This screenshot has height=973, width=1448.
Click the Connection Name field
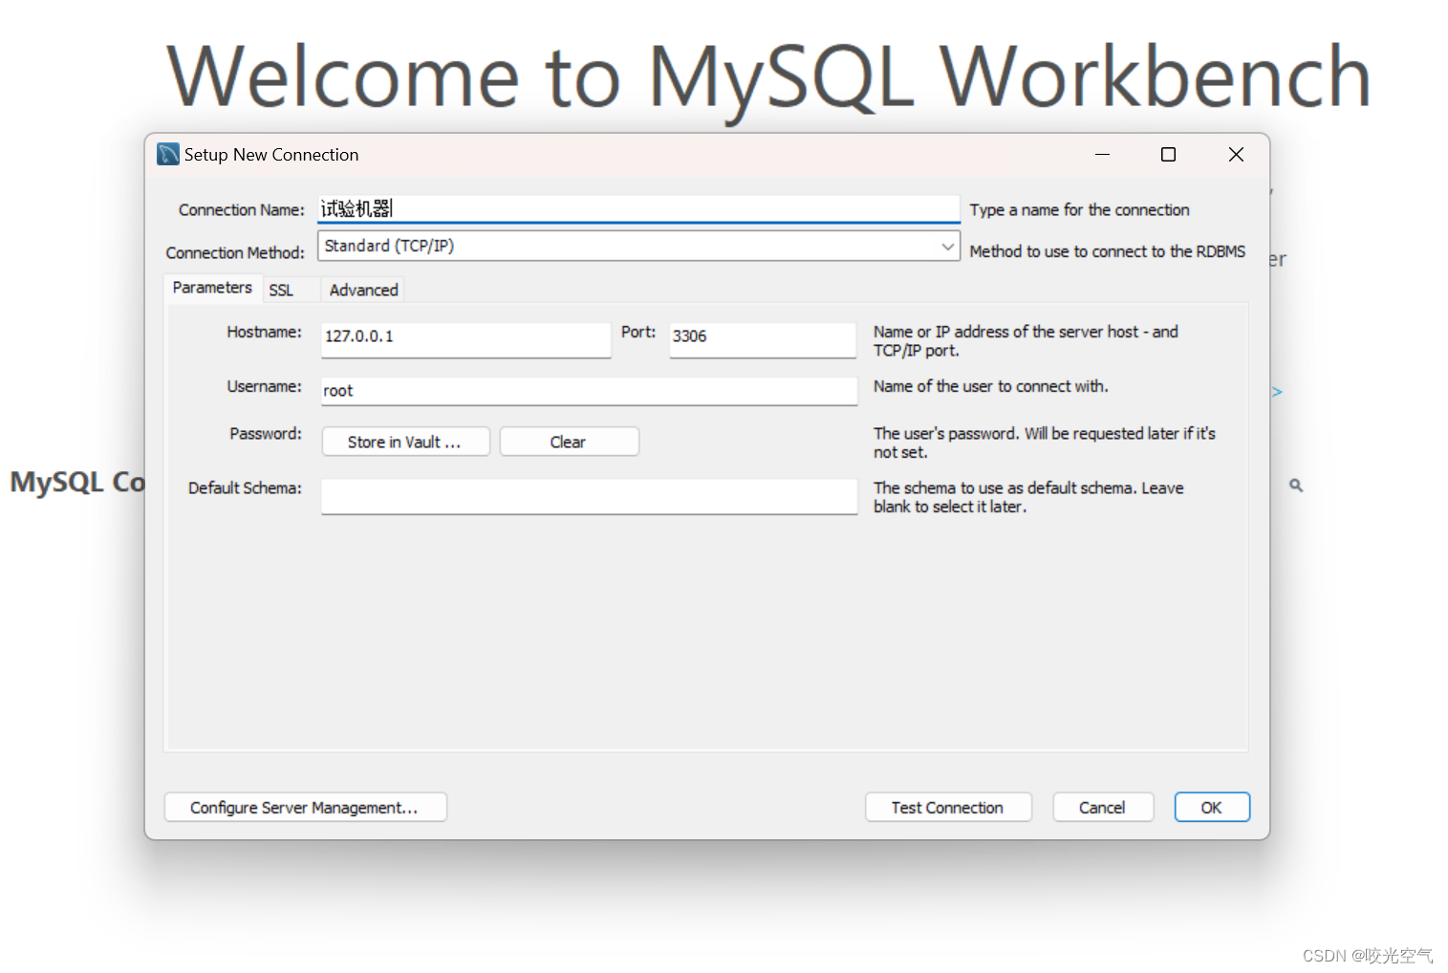click(x=638, y=209)
